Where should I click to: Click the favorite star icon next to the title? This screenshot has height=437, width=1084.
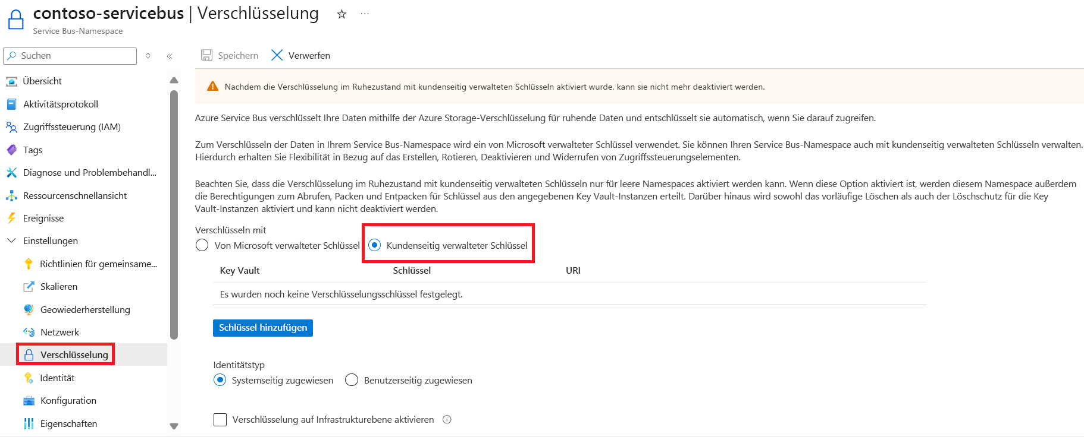(342, 14)
